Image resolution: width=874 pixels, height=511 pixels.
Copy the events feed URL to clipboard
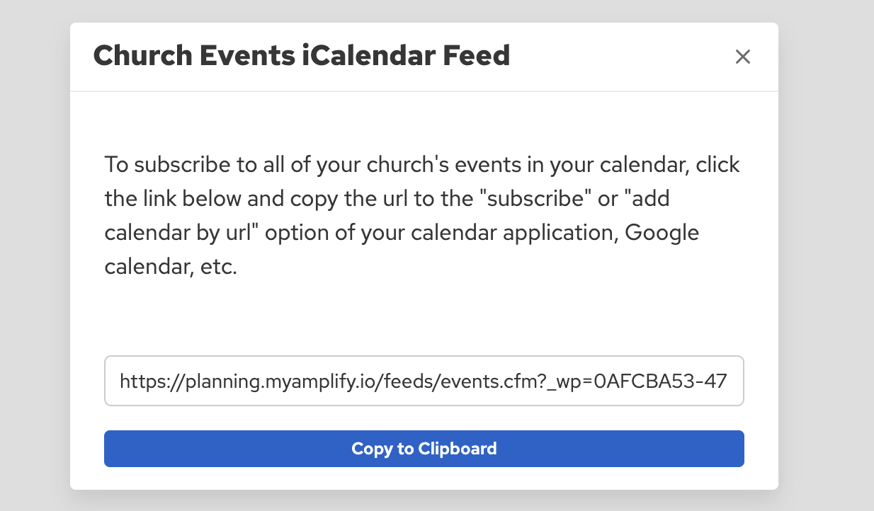(x=424, y=449)
